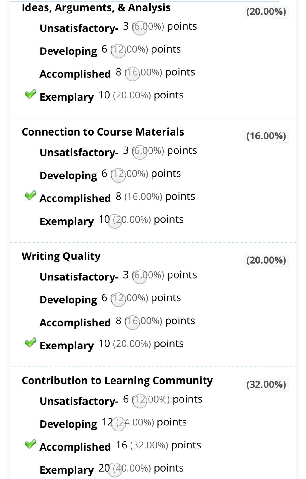Select Unsatisfactory radio under Ideas, Arguments, & Analysis

tap(140, 28)
